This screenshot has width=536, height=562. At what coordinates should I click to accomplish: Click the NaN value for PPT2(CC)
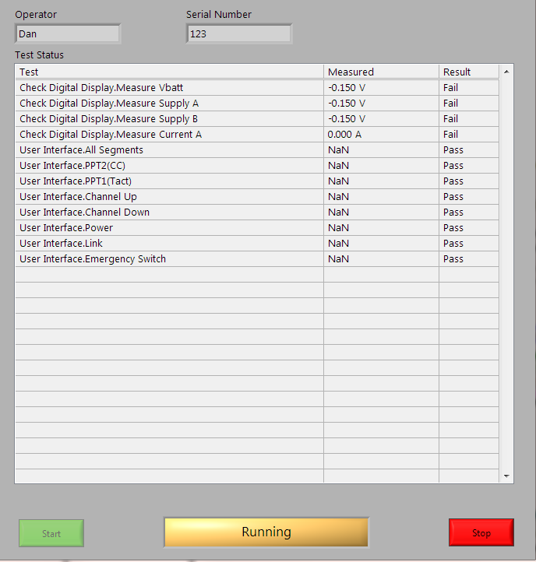pos(338,166)
